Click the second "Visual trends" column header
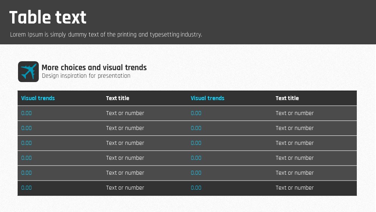376x212 pixels. tap(208, 98)
